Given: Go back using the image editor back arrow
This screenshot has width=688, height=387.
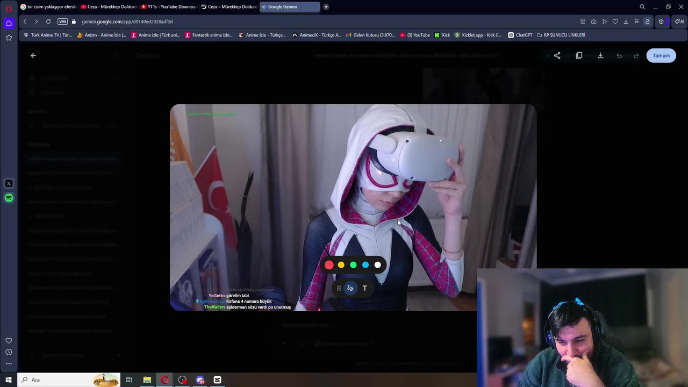Looking at the screenshot, I should pos(33,55).
